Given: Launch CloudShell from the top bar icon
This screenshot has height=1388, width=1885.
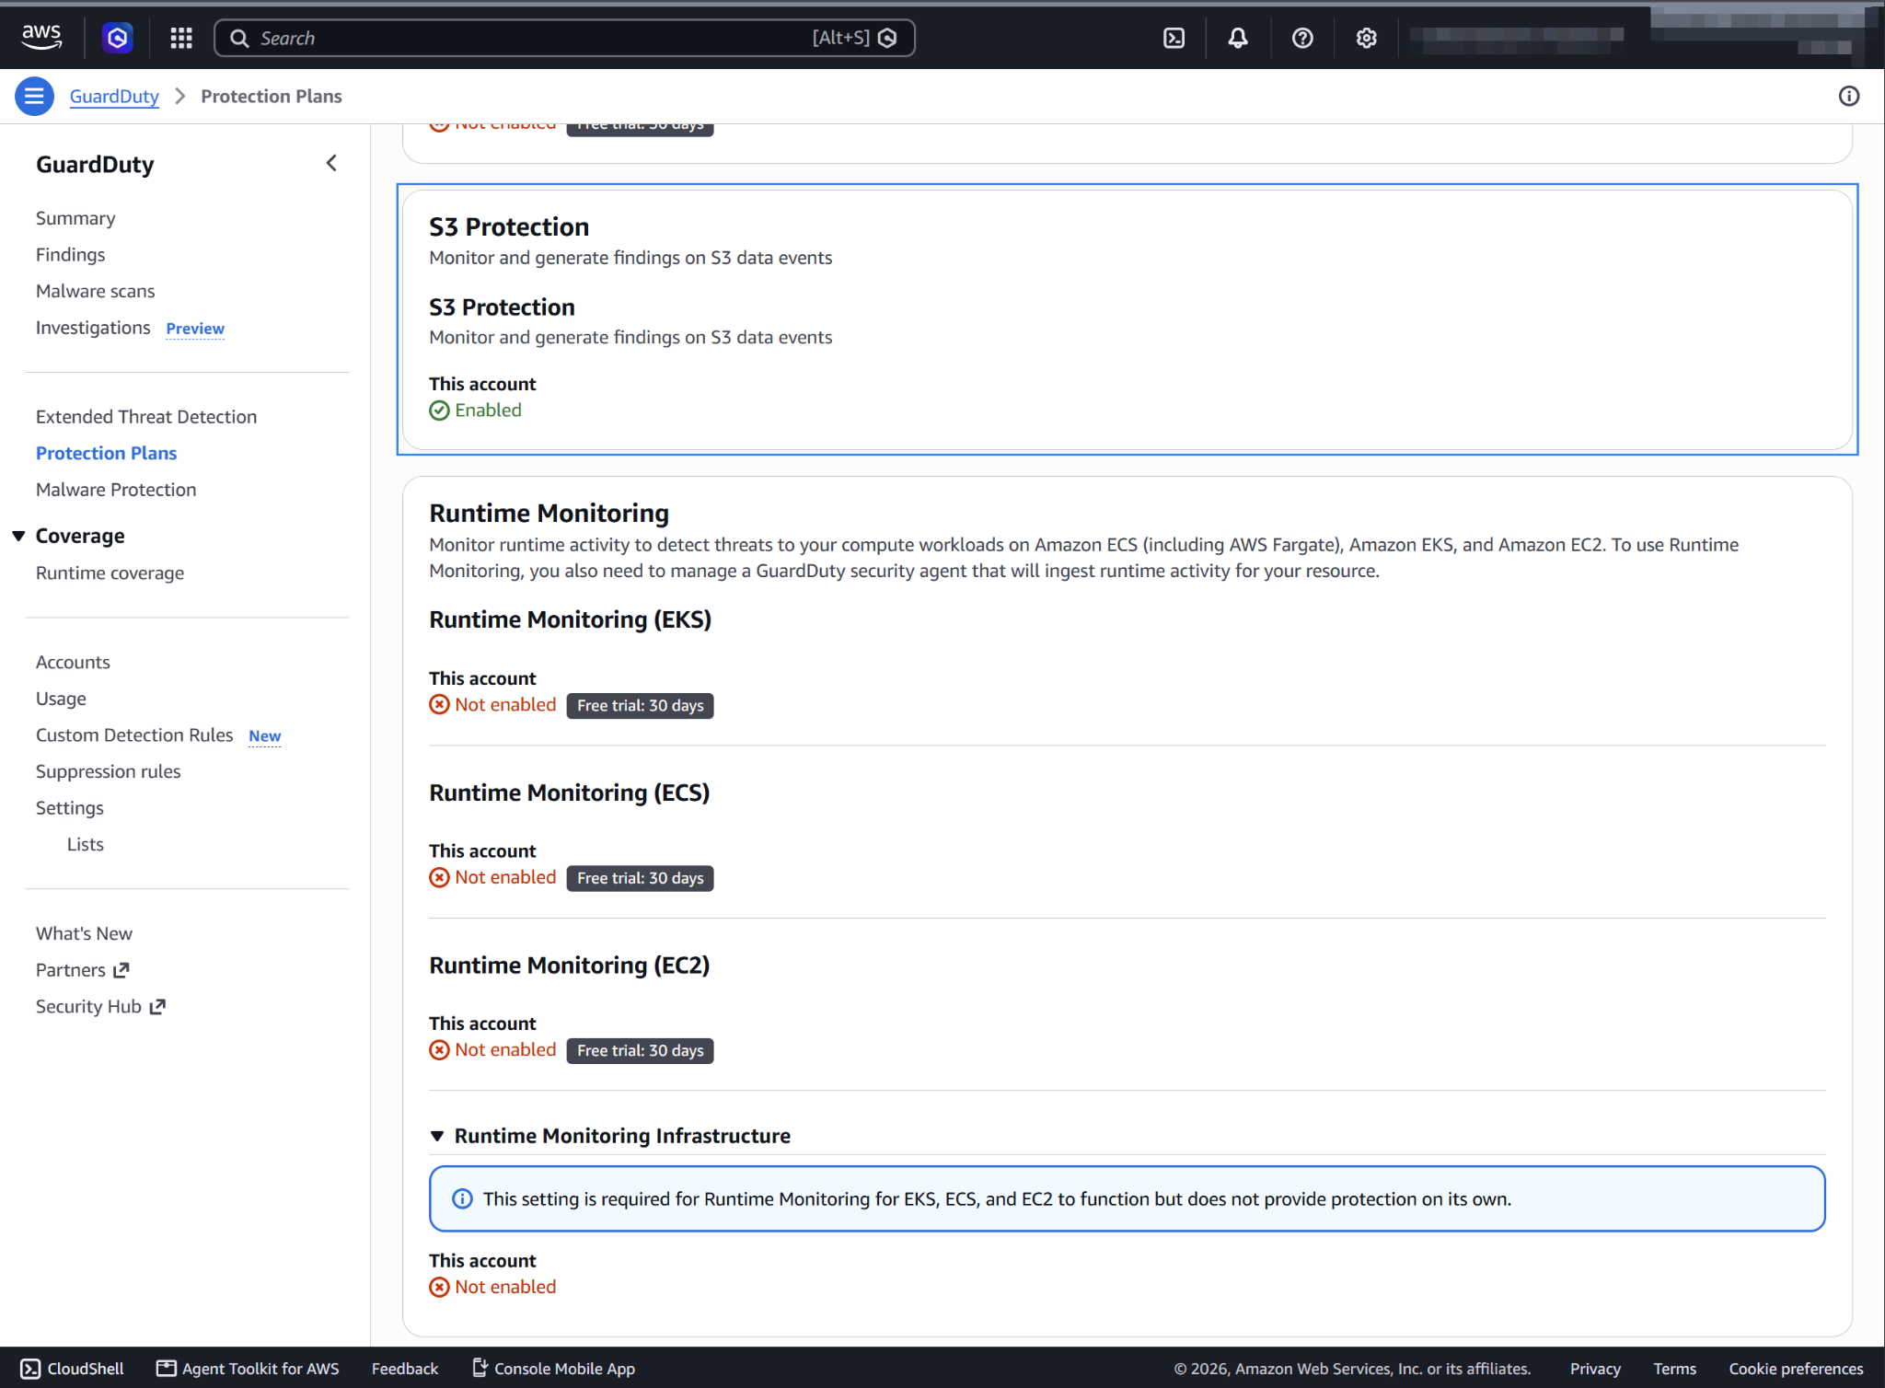Looking at the screenshot, I should tap(1174, 38).
